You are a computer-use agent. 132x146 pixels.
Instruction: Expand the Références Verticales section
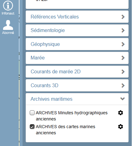(x=77, y=17)
